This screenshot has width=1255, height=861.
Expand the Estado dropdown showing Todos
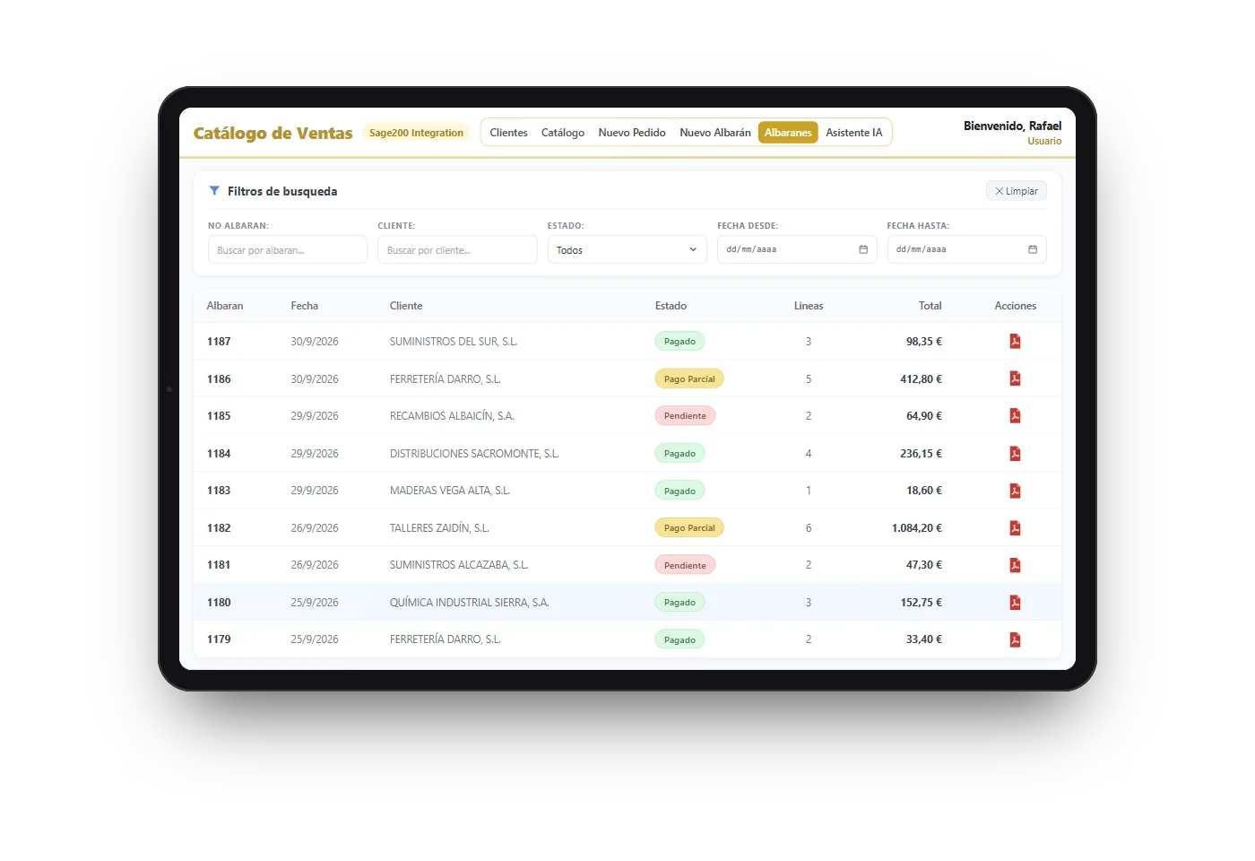coord(627,249)
